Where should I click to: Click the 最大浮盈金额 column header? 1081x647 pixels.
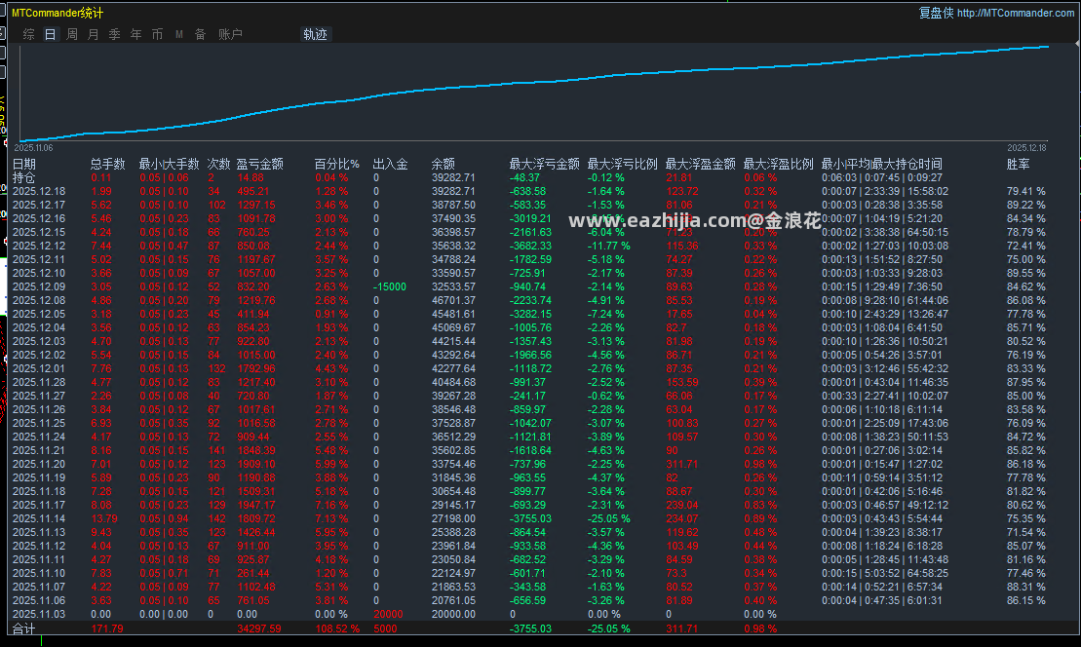click(x=700, y=164)
